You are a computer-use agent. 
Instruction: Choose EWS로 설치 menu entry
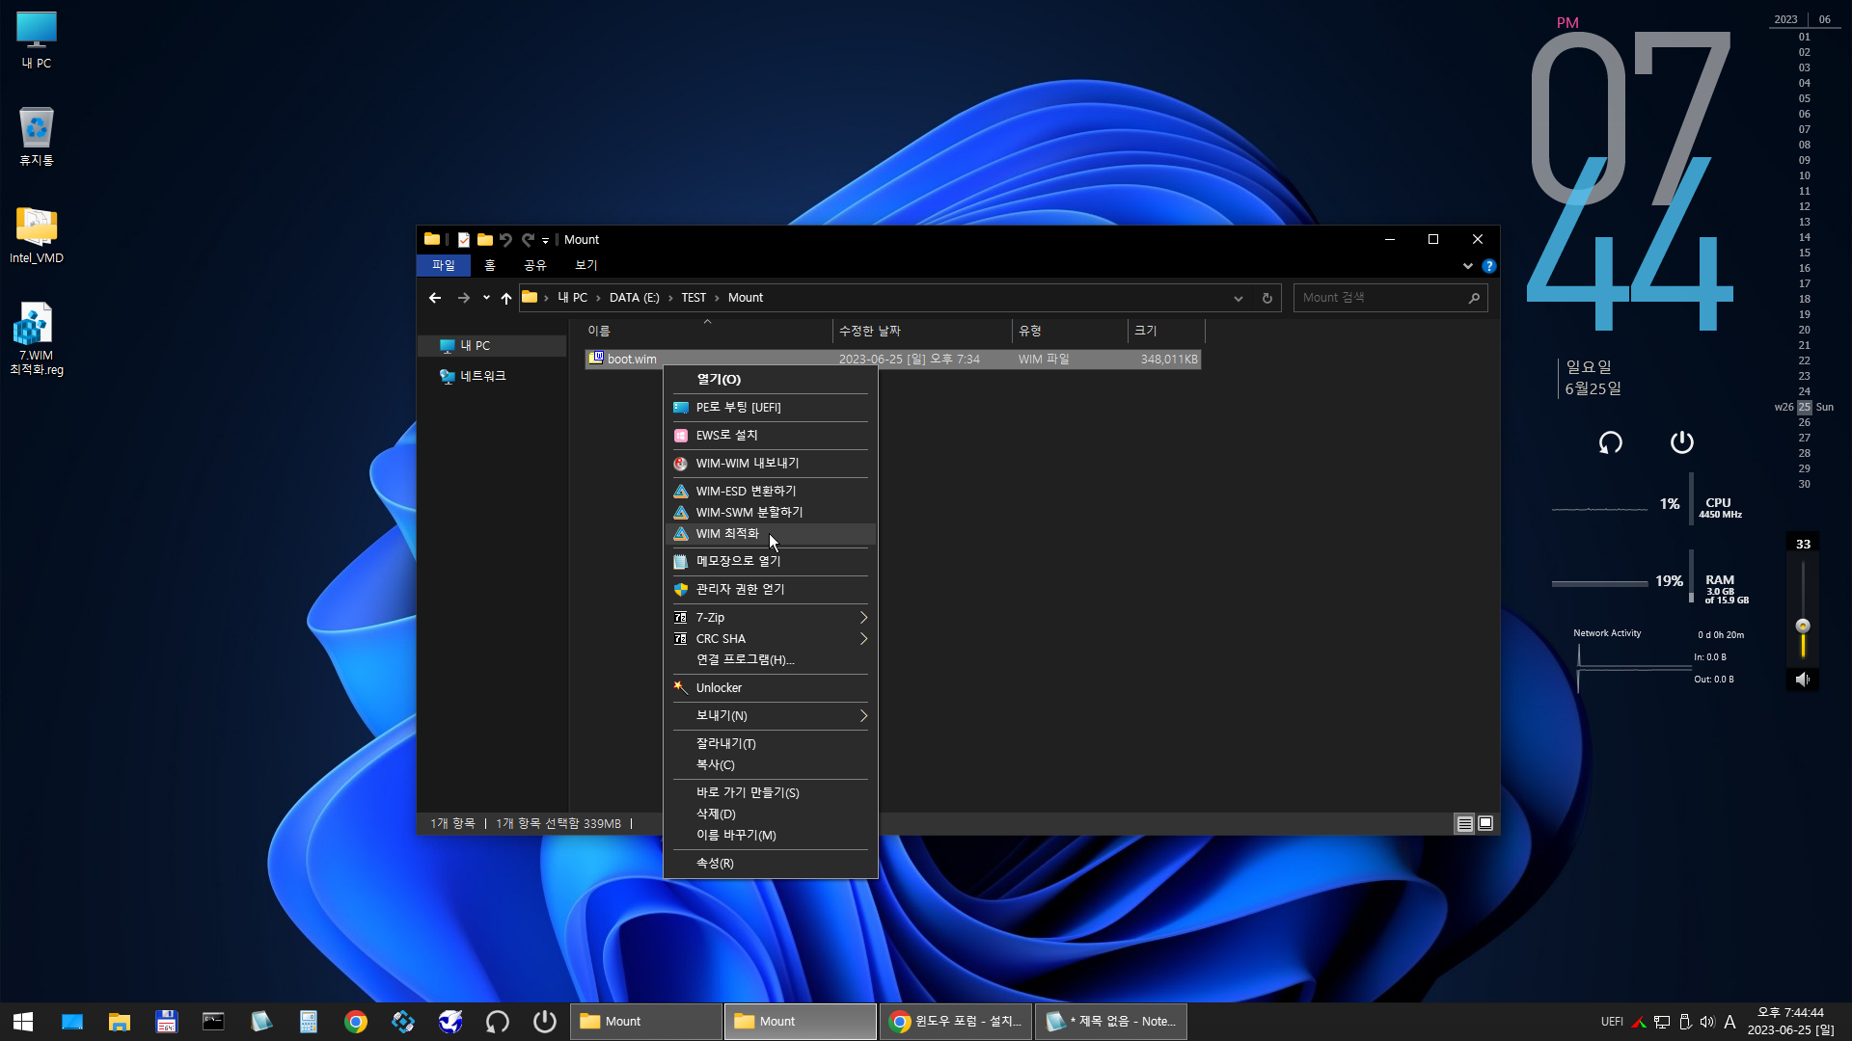pos(771,436)
